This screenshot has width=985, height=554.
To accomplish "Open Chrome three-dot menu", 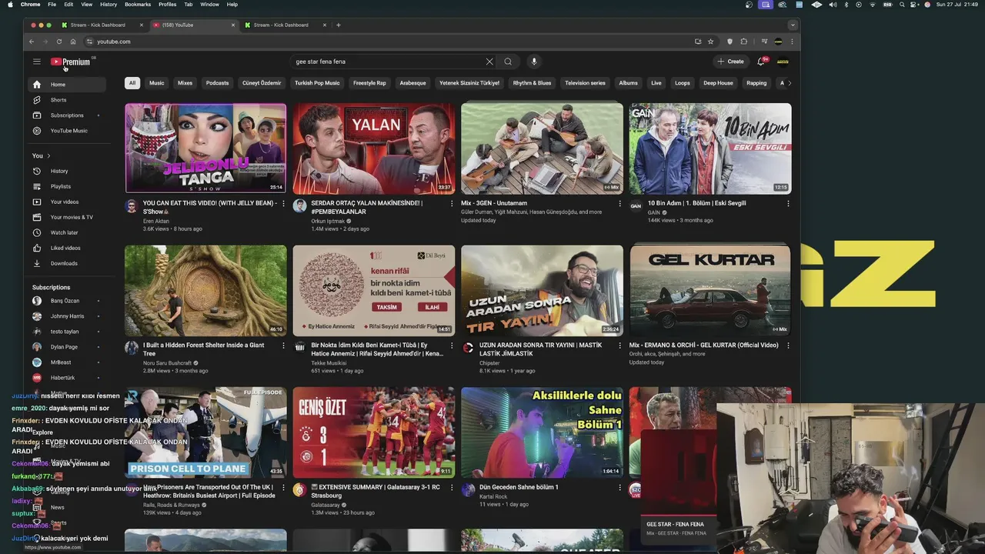I will (x=792, y=42).
